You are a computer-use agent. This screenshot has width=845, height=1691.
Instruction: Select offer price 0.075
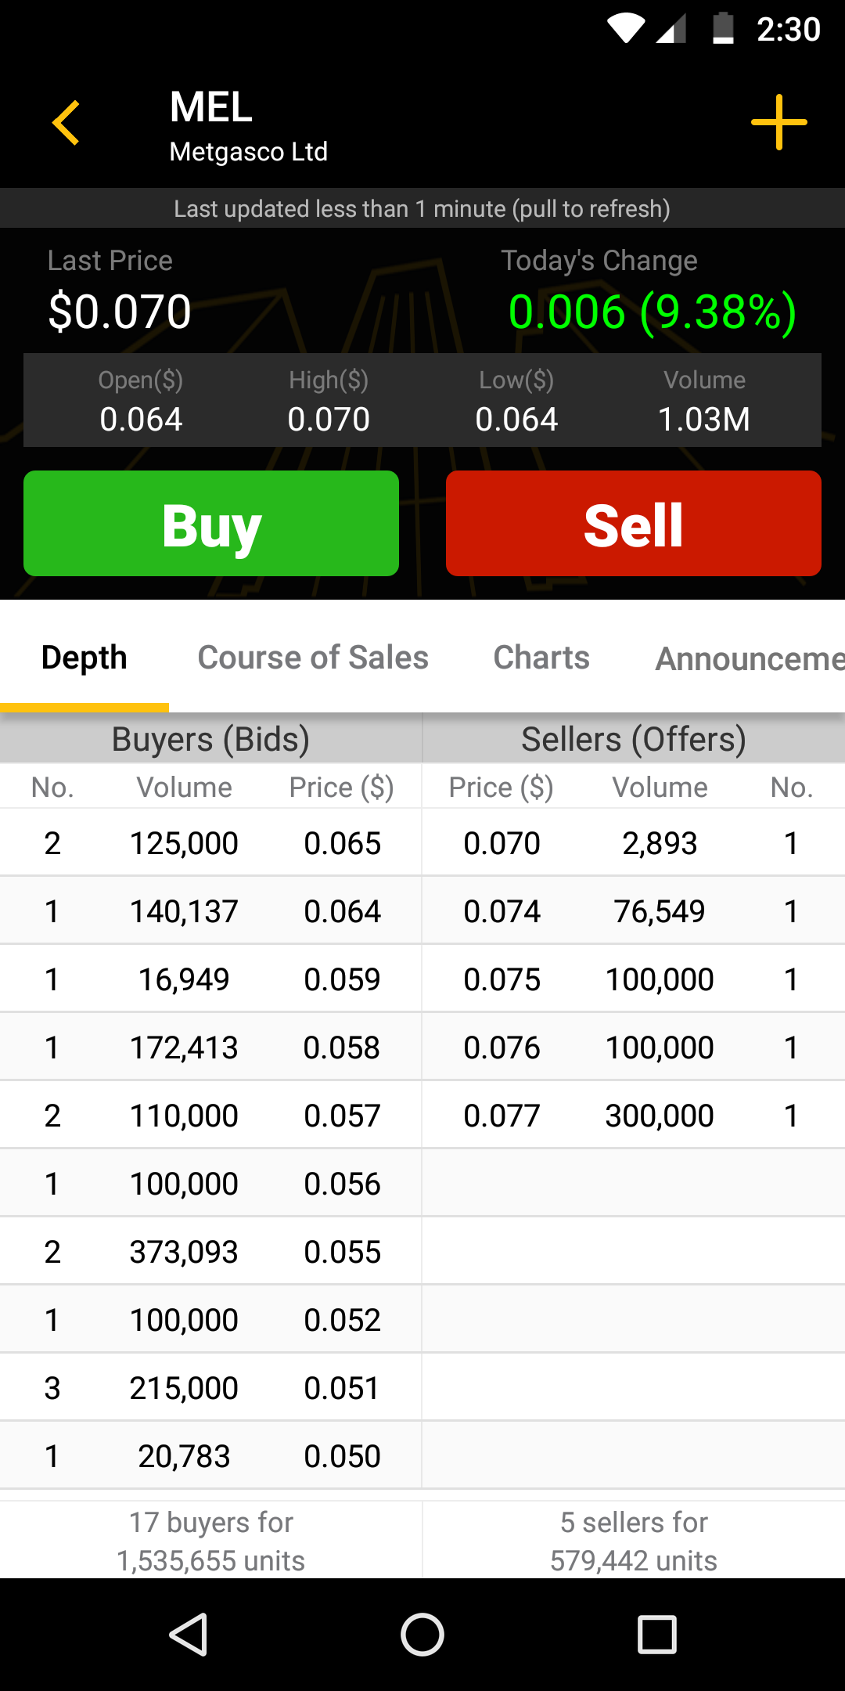point(502,979)
